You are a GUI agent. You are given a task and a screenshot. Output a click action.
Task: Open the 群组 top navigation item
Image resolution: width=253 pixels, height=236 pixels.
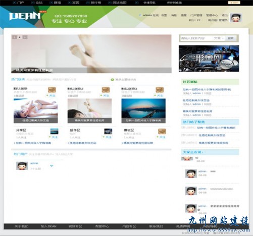[57, 3]
